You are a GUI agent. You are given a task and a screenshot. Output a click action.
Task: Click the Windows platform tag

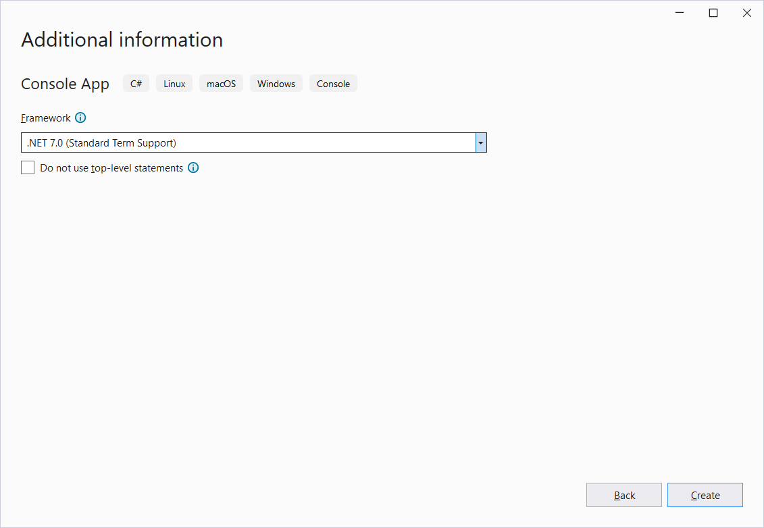pyautogui.click(x=276, y=84)
